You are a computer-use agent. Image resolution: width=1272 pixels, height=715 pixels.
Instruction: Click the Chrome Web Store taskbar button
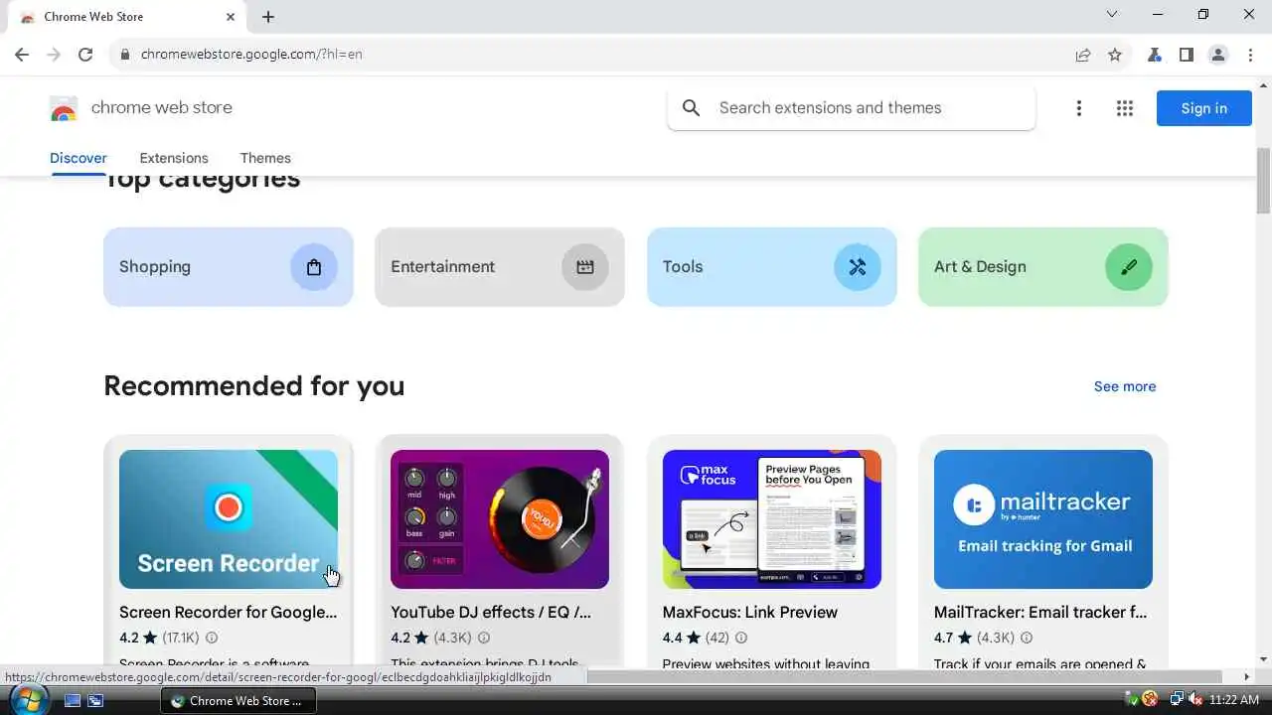click(237, 700)
